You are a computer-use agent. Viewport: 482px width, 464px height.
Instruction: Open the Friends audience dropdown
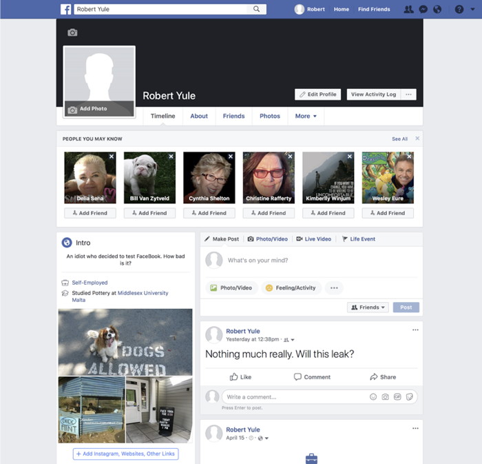coord(368,307)
